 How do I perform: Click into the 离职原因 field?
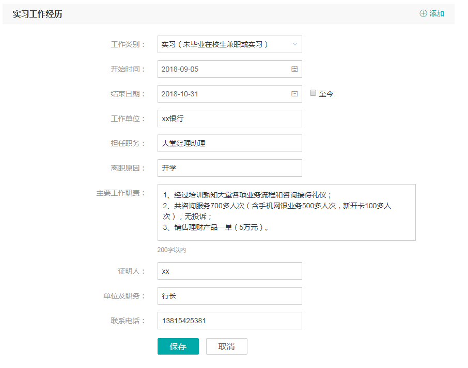click(229, 168)
